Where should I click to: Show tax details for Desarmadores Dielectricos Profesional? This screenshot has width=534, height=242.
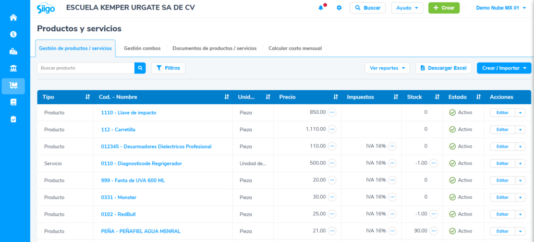(392, 146)
